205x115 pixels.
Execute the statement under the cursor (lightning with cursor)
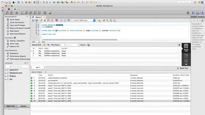[x=45, y=20]
